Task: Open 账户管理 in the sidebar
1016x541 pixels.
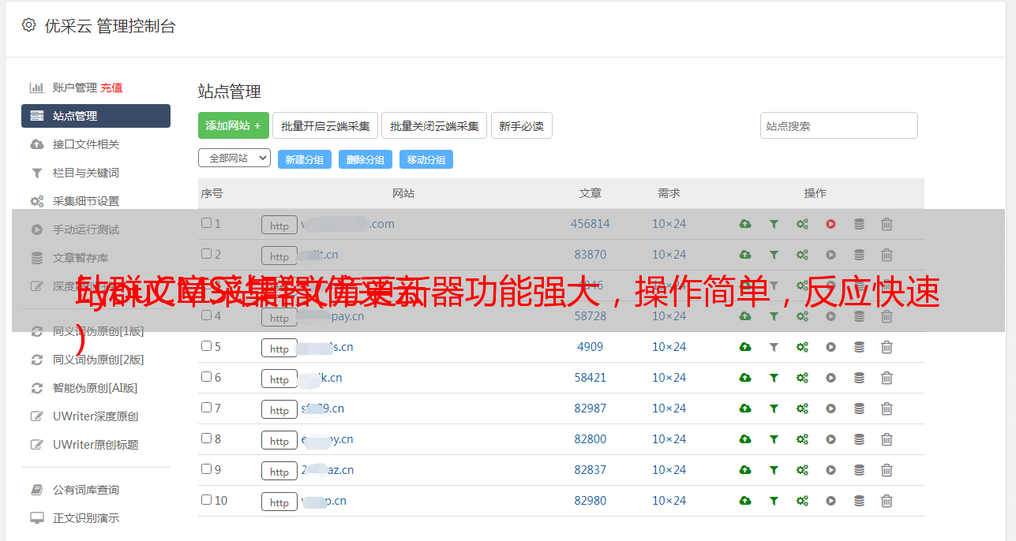Action: pos(74,88)
